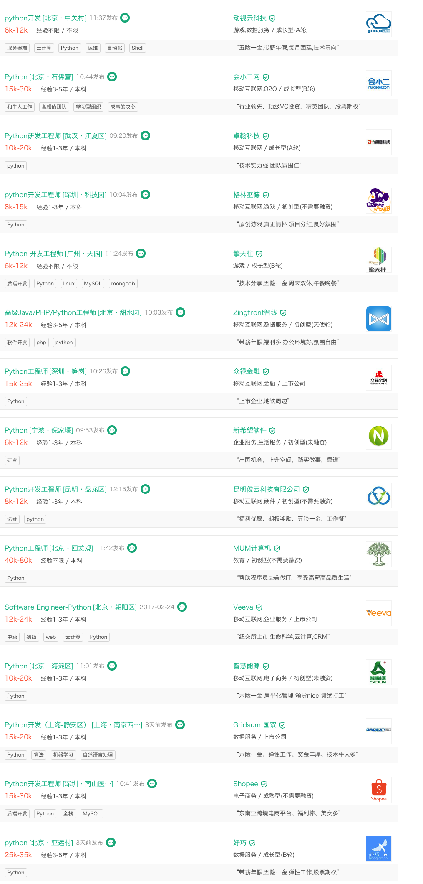The image size is (423, 884).
Task: Click the 全栈 tag on Shopee job
Action: 68,814
